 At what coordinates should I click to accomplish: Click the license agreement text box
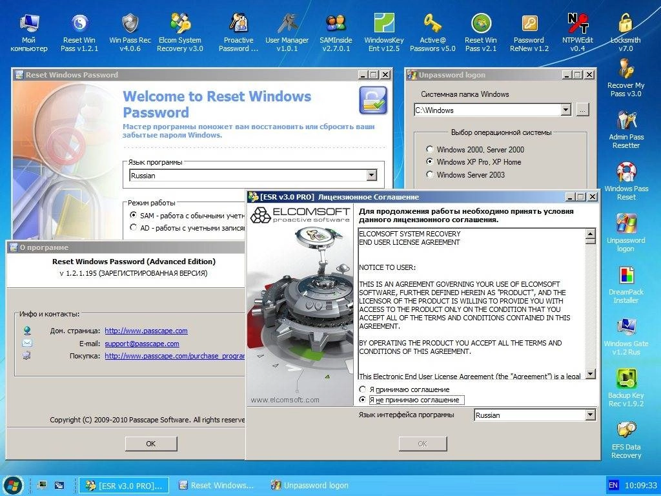[x=472, y=304]
